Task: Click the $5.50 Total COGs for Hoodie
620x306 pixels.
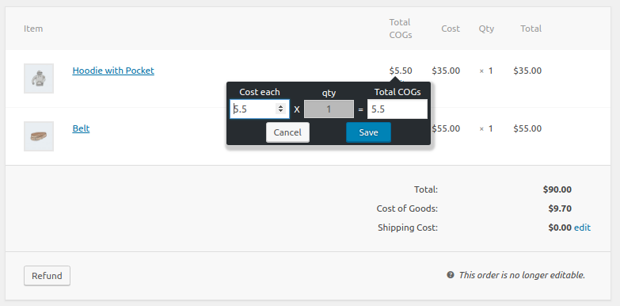Action: pyautogui.click(x=401, y=71)
